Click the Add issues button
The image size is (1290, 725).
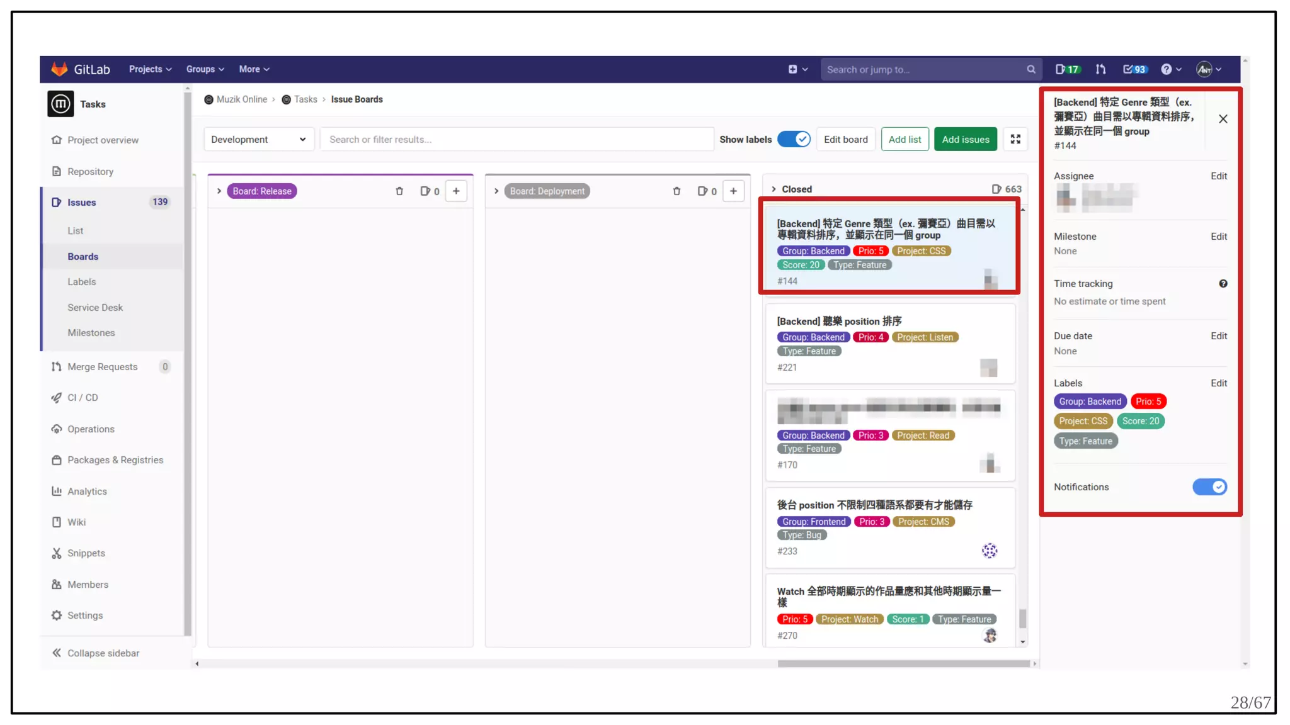[x=965, y=139]
